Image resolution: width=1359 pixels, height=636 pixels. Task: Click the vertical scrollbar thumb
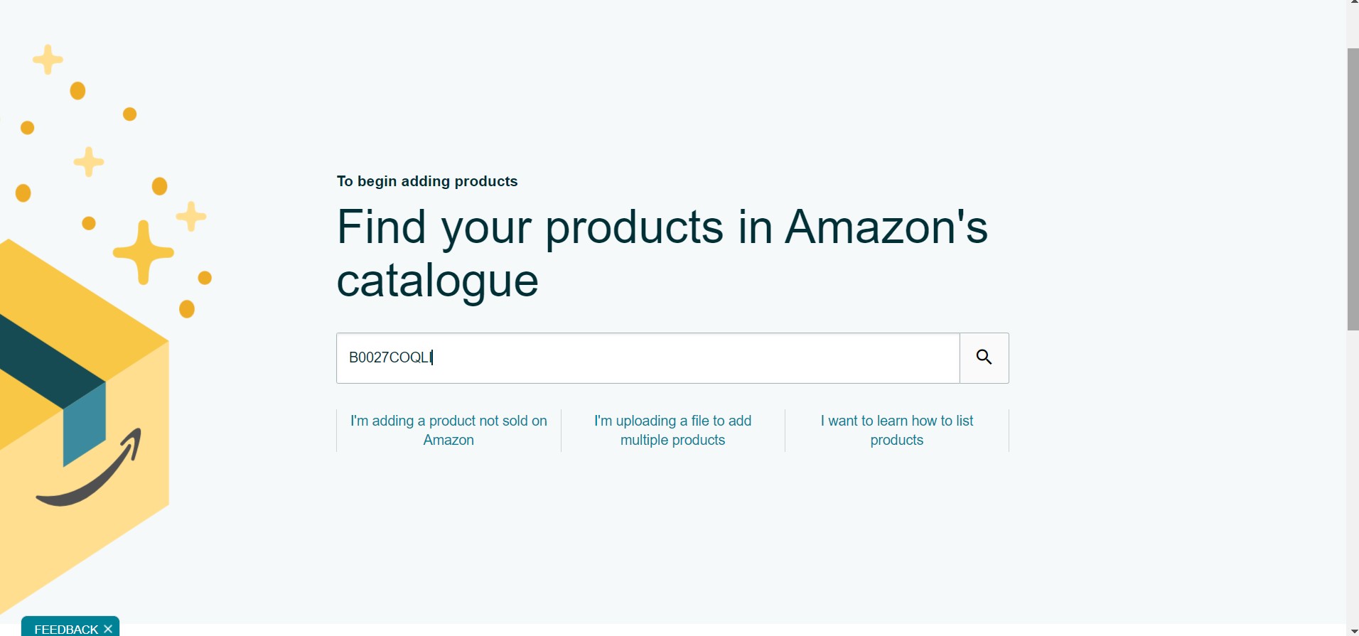(1353, 188)
